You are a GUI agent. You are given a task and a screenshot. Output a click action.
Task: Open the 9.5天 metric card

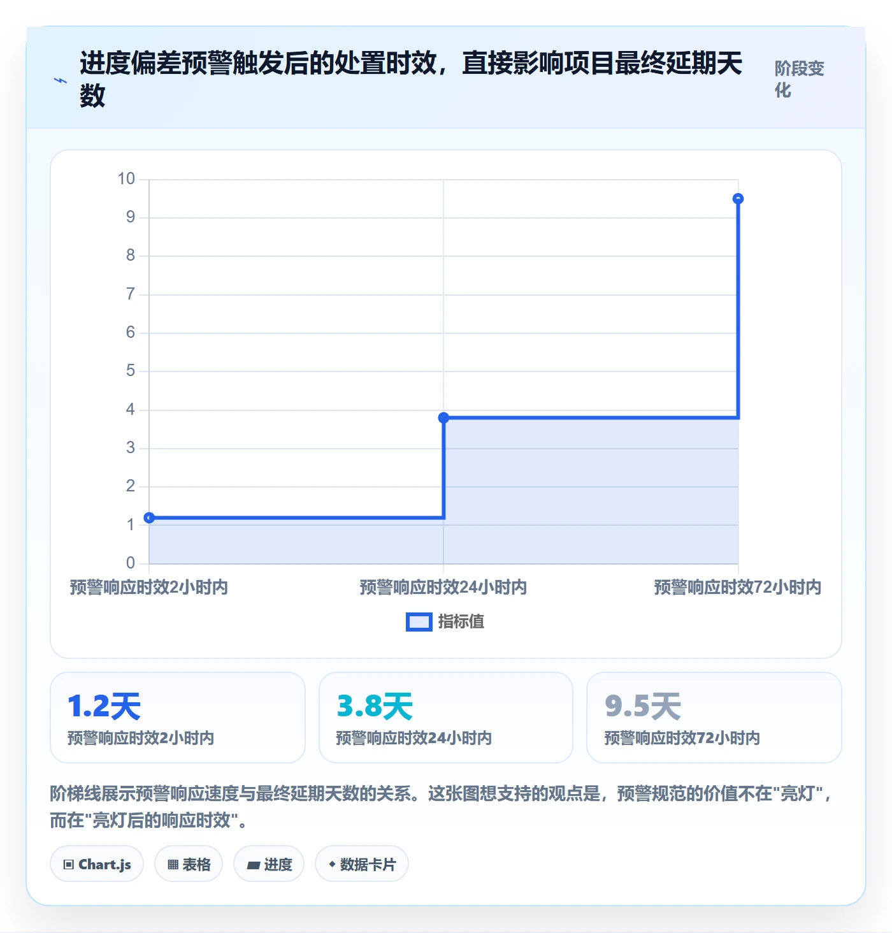point(714,718)
